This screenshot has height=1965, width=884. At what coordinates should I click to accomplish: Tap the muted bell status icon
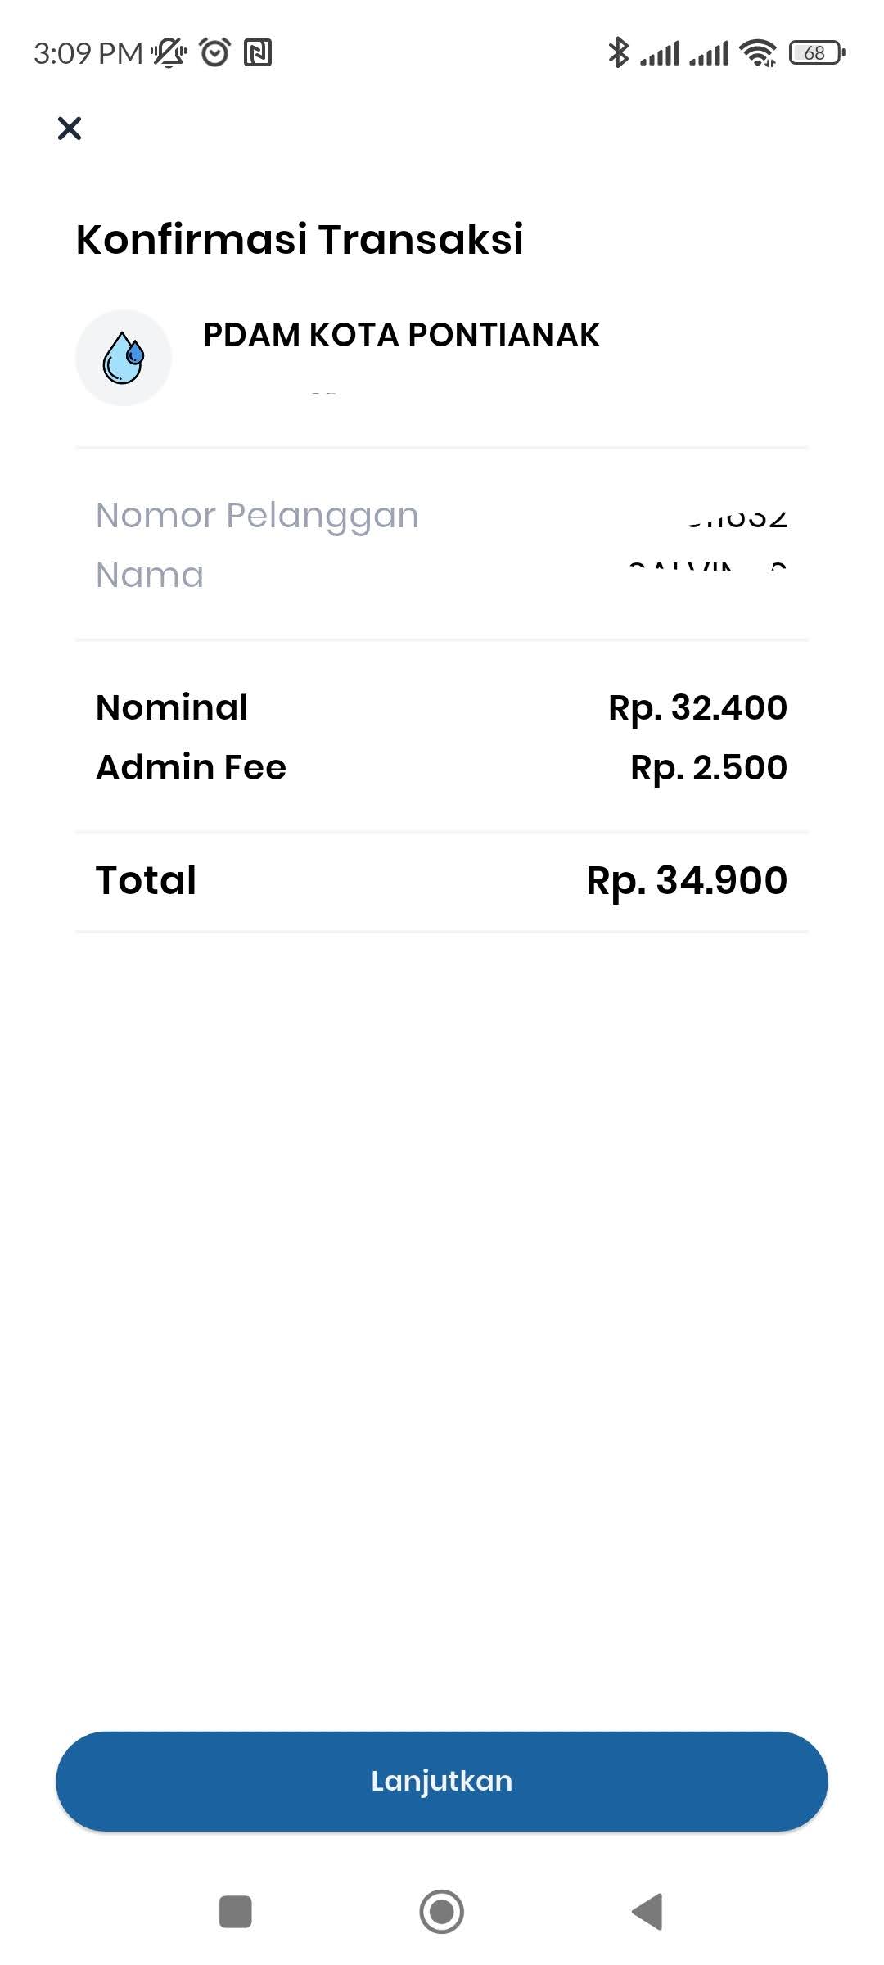pos(169,53)
